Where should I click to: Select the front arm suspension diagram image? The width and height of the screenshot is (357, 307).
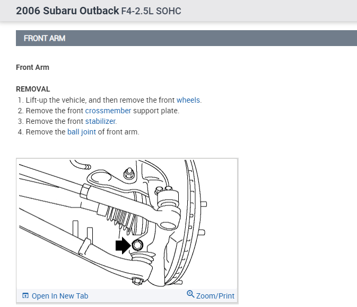click(127, 224)
